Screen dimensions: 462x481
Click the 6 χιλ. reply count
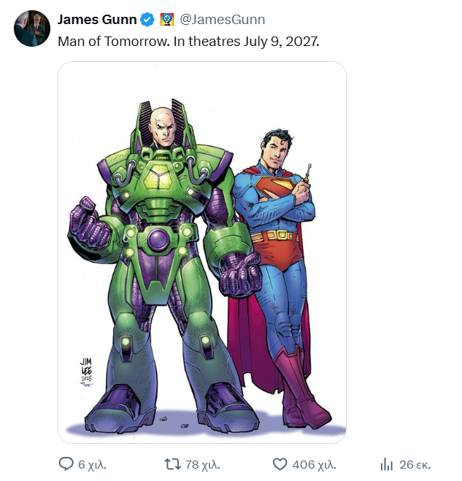click(92, 464)
